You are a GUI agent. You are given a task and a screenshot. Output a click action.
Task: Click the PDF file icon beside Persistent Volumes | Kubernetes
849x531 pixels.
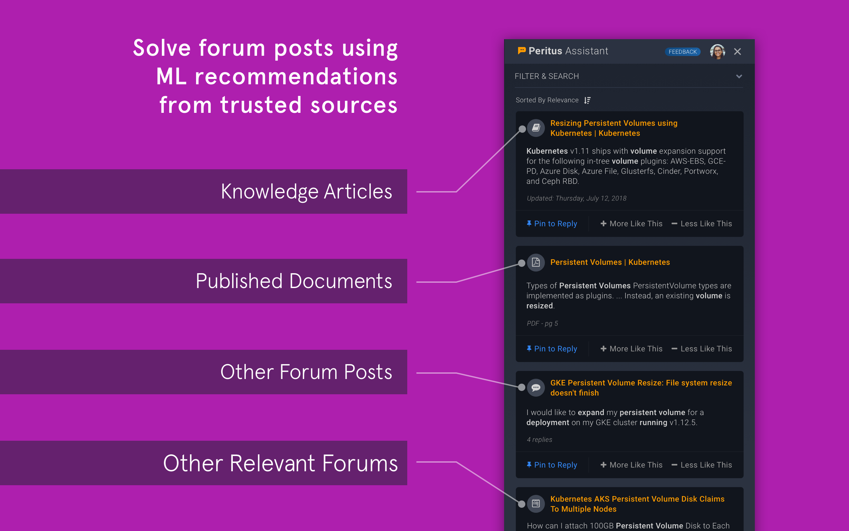pyautogui.click(x=536, y=262)
